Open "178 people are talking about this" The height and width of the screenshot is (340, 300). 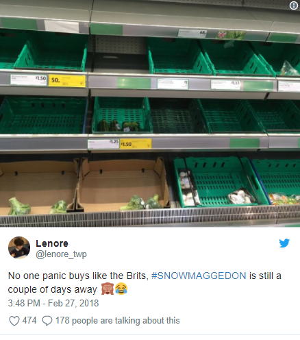[x=118, y=321]
